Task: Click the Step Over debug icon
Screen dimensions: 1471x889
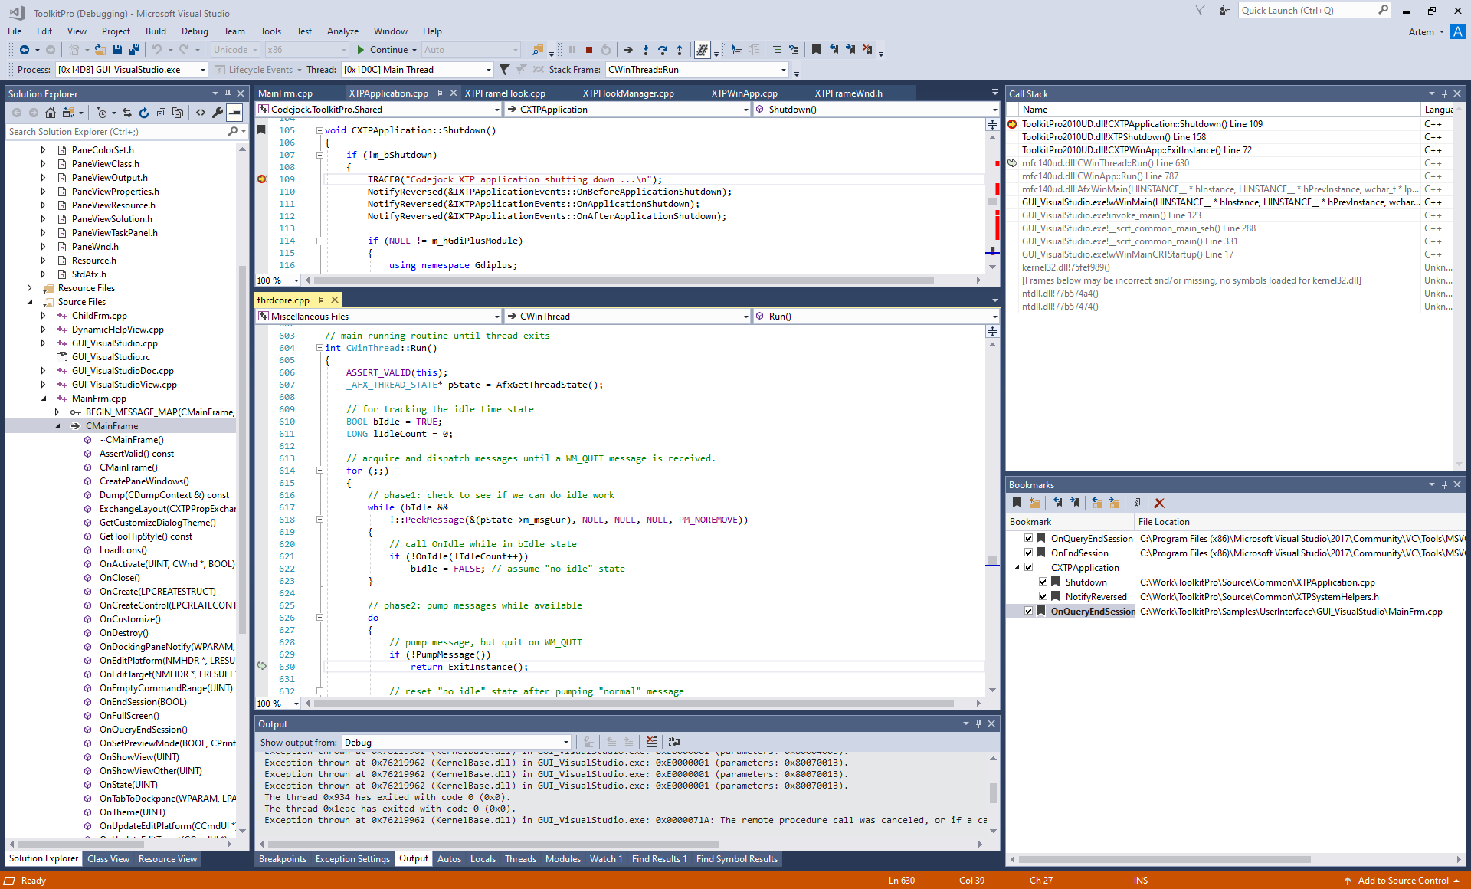Action: (x=663, y=50)
